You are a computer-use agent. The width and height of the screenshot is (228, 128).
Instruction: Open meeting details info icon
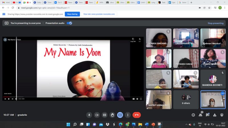[x=193, y=115]
